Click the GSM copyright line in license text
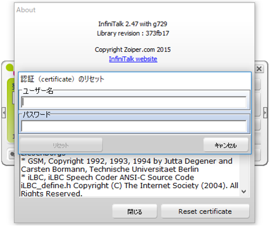This screenshot has width=269, height=226. pyautogui.click(x=127, y=161)
